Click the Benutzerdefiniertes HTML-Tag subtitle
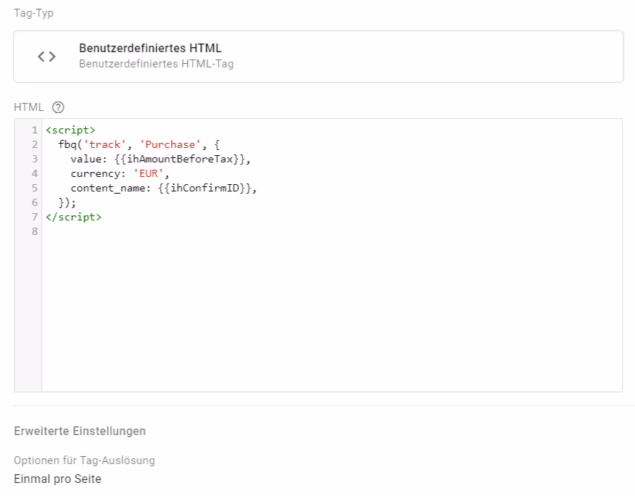Viewport: 635px width, 496px height. (157, 64)
